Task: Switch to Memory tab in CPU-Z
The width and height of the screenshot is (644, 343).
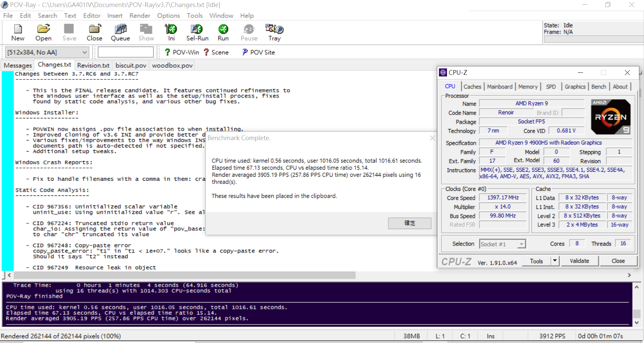Action: 528,87
